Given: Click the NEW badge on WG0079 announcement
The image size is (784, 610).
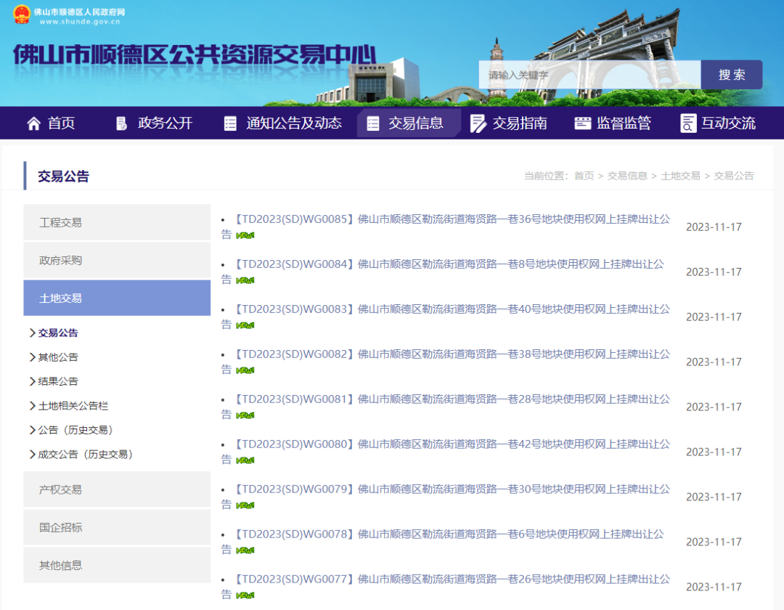Looking at the screenshot, I should click(x=245, y=505).
